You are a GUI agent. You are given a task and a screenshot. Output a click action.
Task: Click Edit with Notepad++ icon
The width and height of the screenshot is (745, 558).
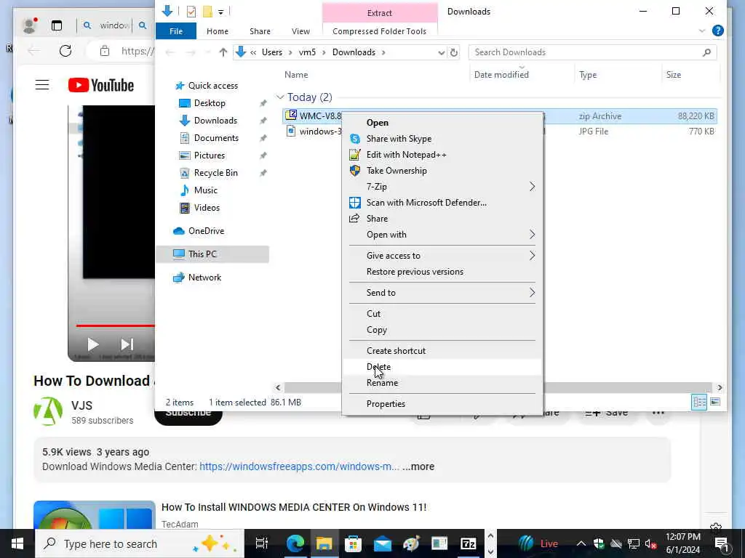[355, 155]
